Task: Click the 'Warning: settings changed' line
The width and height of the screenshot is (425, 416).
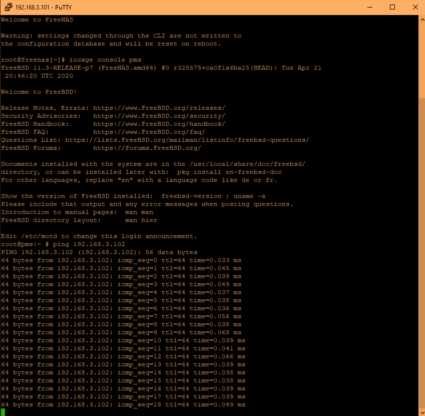Action: point(121,36)
